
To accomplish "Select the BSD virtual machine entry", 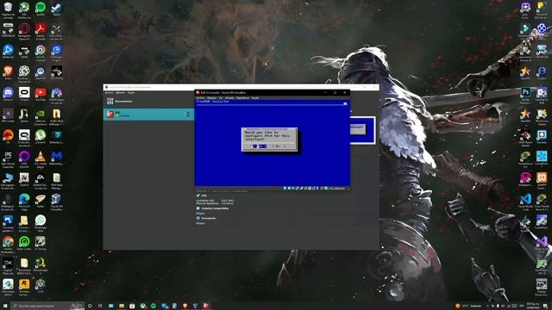I will click(x=148, y=115).
